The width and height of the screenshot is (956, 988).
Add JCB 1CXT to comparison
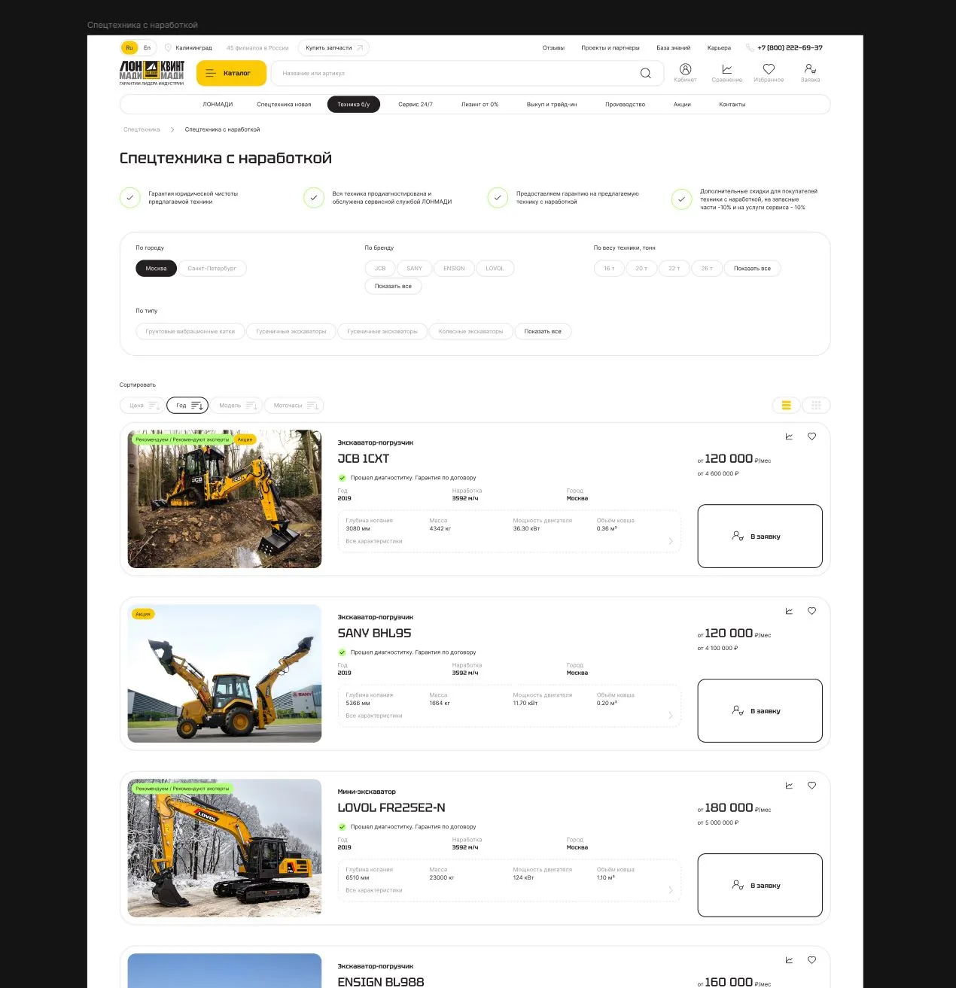[x=789, y=436]
